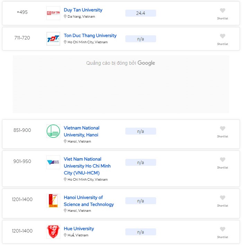Image resolution: width=242 pixels, height=245 pixels.
Task: Toggle shortlist heart for Vietnam National University, Hanoi
Action: pyautogui.click(x=223, y=129)
